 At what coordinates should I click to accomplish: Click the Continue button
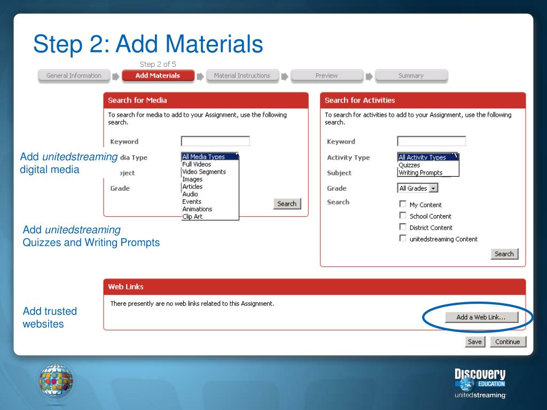click(508, 342)
